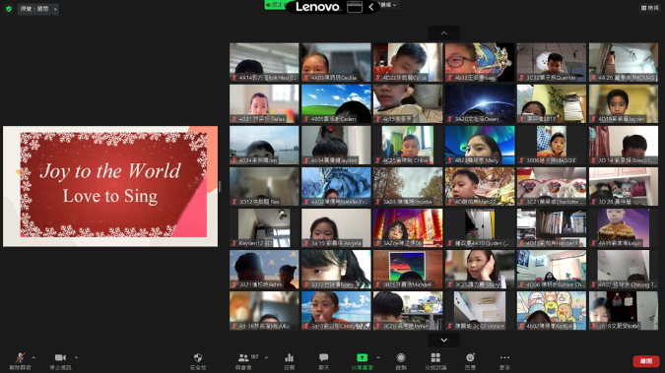Viewport: 665px width, 373px height.
Task: Switch the View layout at top right
Action: click(650, 8)
